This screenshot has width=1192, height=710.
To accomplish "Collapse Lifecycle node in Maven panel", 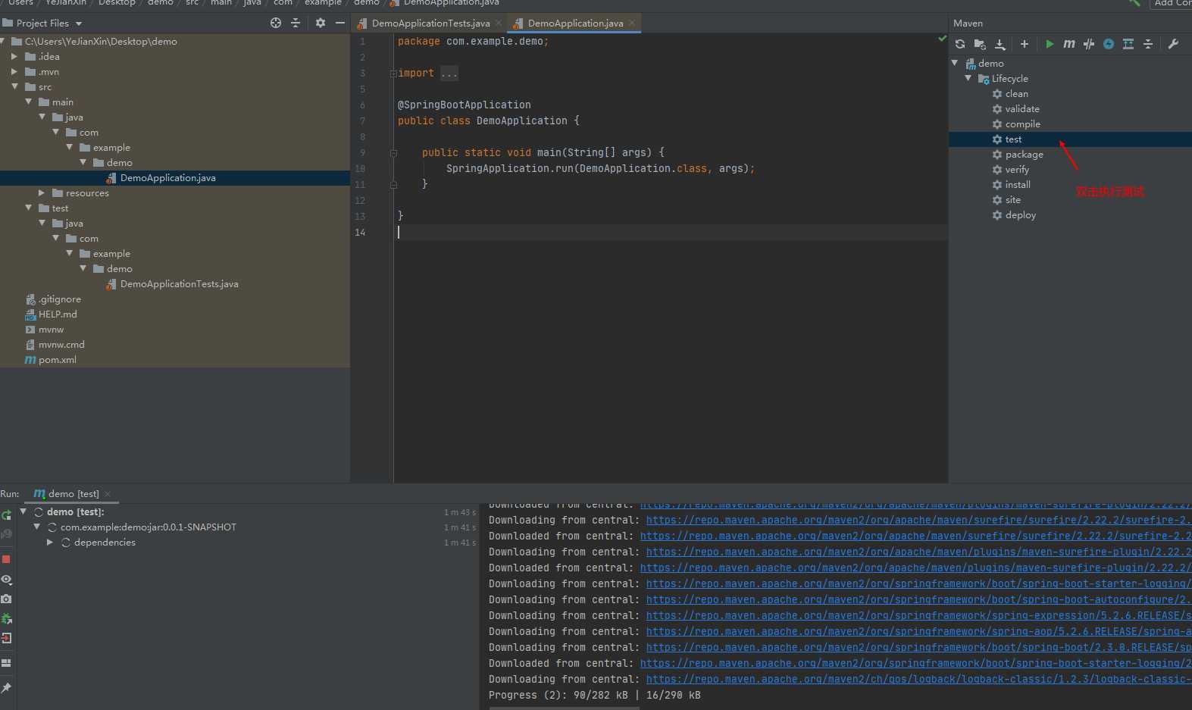I will [968, 79].
